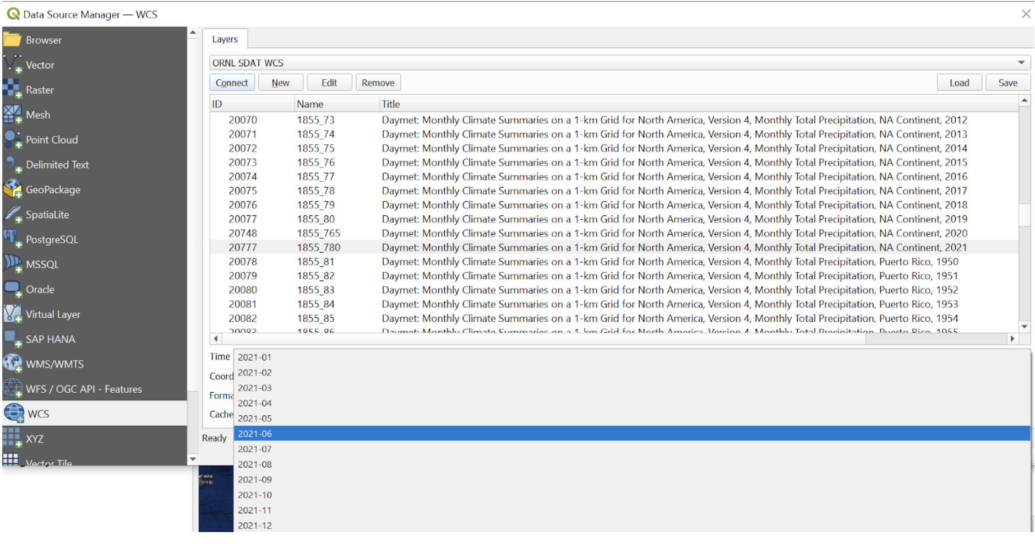Select Puerto Rico 1953 row 20081
Image resolution: width=1035 pixels, height=553 pixels.
click(614, 304)
